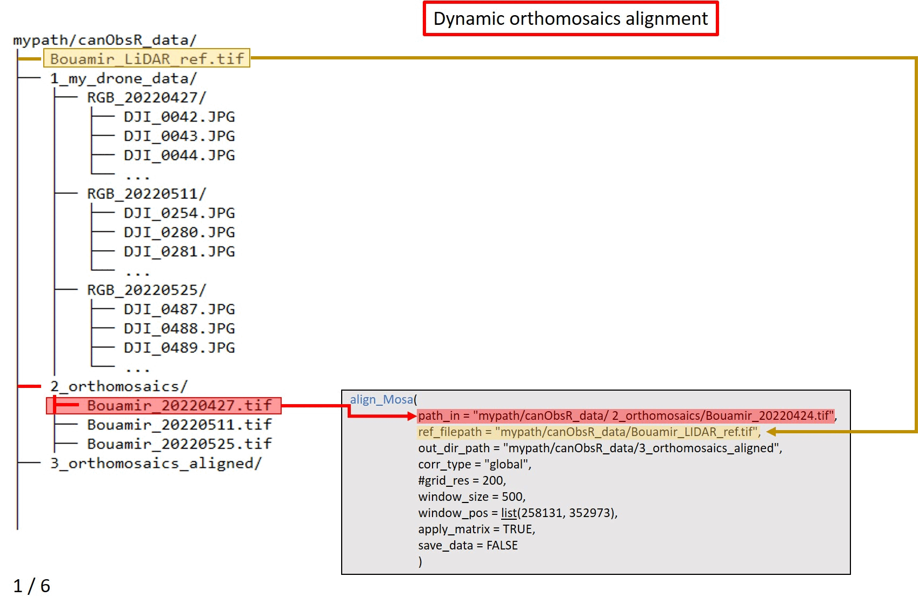This screenshot has width=918, height=610.
Task: Select DJI_0281.JPG file
Action: pos(179,251)
